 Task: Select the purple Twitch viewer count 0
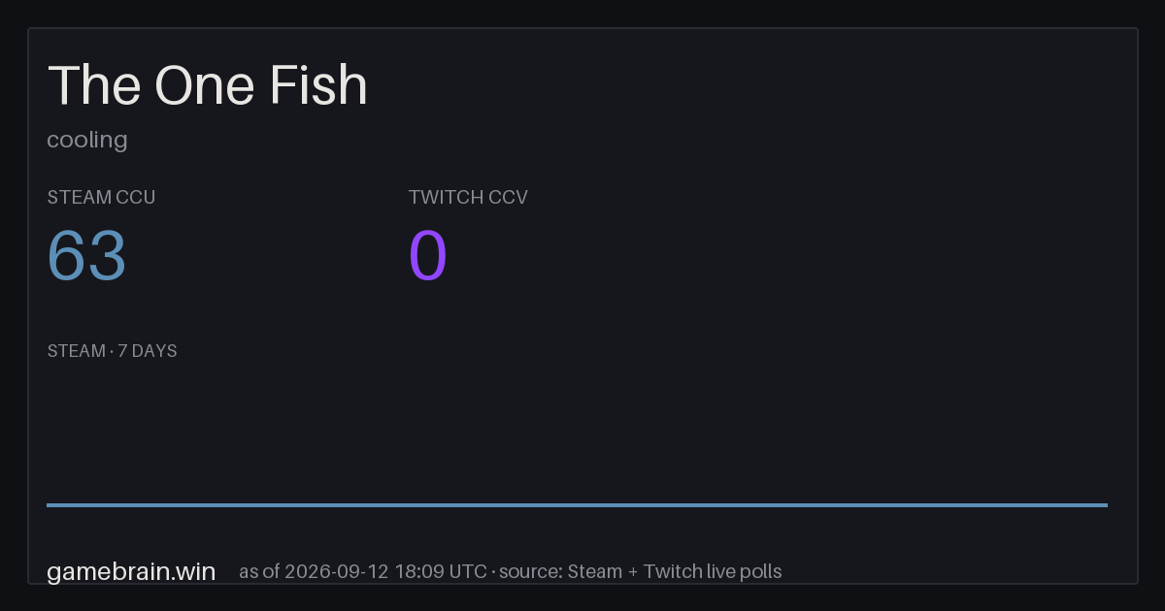(428, 256)
